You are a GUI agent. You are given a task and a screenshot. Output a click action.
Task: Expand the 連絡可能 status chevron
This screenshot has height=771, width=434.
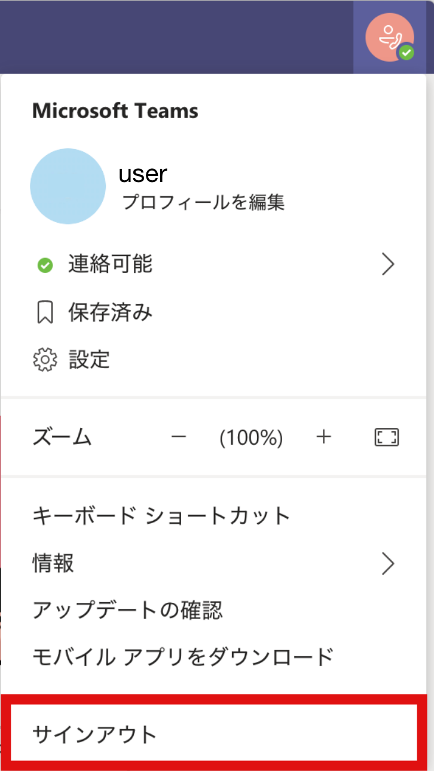(x=389, y=264)
